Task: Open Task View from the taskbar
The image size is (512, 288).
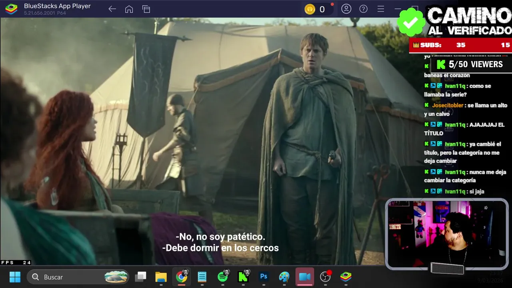Action: (x=140, y=277)
